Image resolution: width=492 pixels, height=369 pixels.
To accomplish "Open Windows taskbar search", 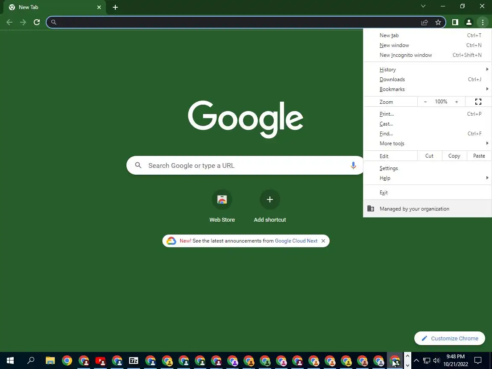I will (x=31, y=360).
